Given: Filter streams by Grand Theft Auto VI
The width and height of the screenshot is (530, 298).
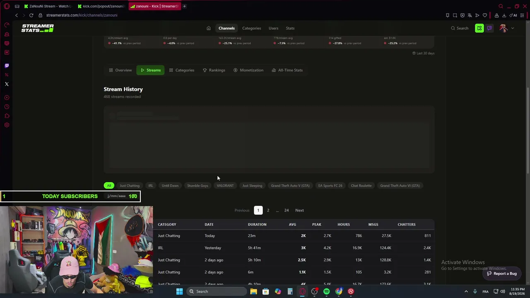Looking at the screenshot, I should (400, 186).
